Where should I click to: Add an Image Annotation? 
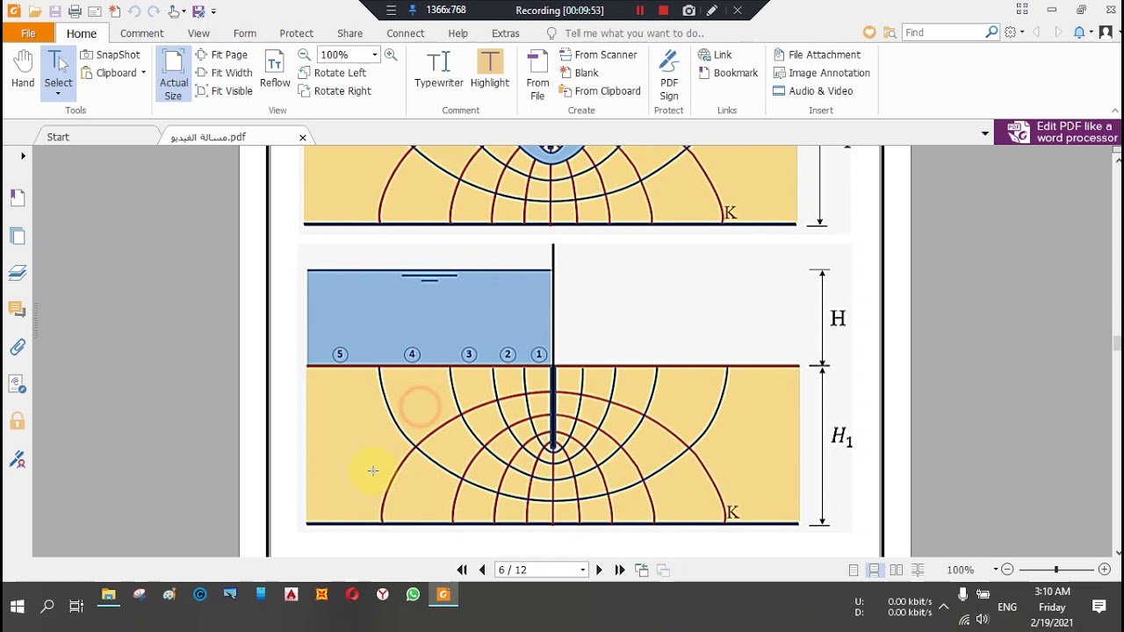tap(821, 73)
